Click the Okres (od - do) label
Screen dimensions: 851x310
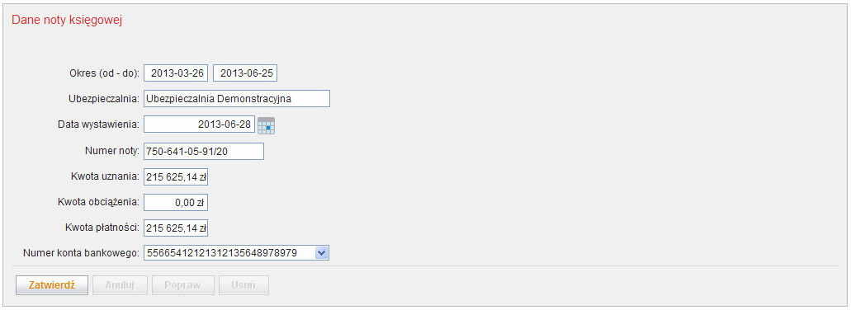click(x=105, y=73)
